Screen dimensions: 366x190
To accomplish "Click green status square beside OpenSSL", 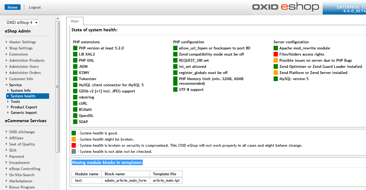I will (x=75, y=116).
